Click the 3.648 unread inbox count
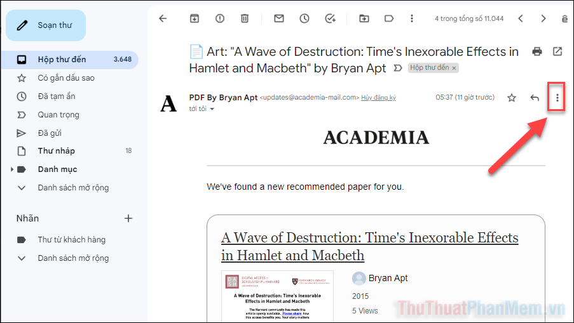This screenshot has width=574, height=323. pyautogui.click(x=123, y=60)
